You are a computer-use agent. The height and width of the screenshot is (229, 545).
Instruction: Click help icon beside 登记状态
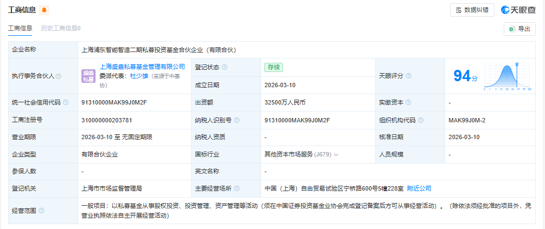pyautogui.click(x=225, y=67)
